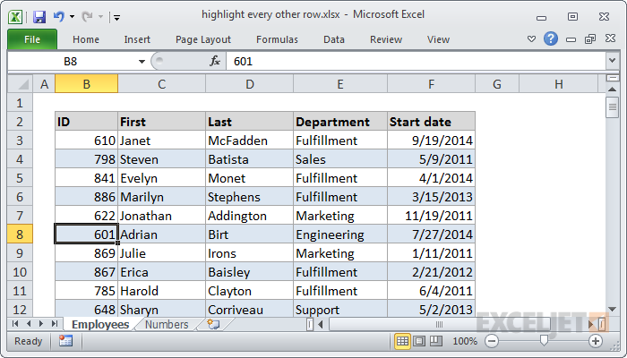Image resolution: width=627 pixels, height=358 pixels.
Task: Select column F header
Action: pos(431,84)
